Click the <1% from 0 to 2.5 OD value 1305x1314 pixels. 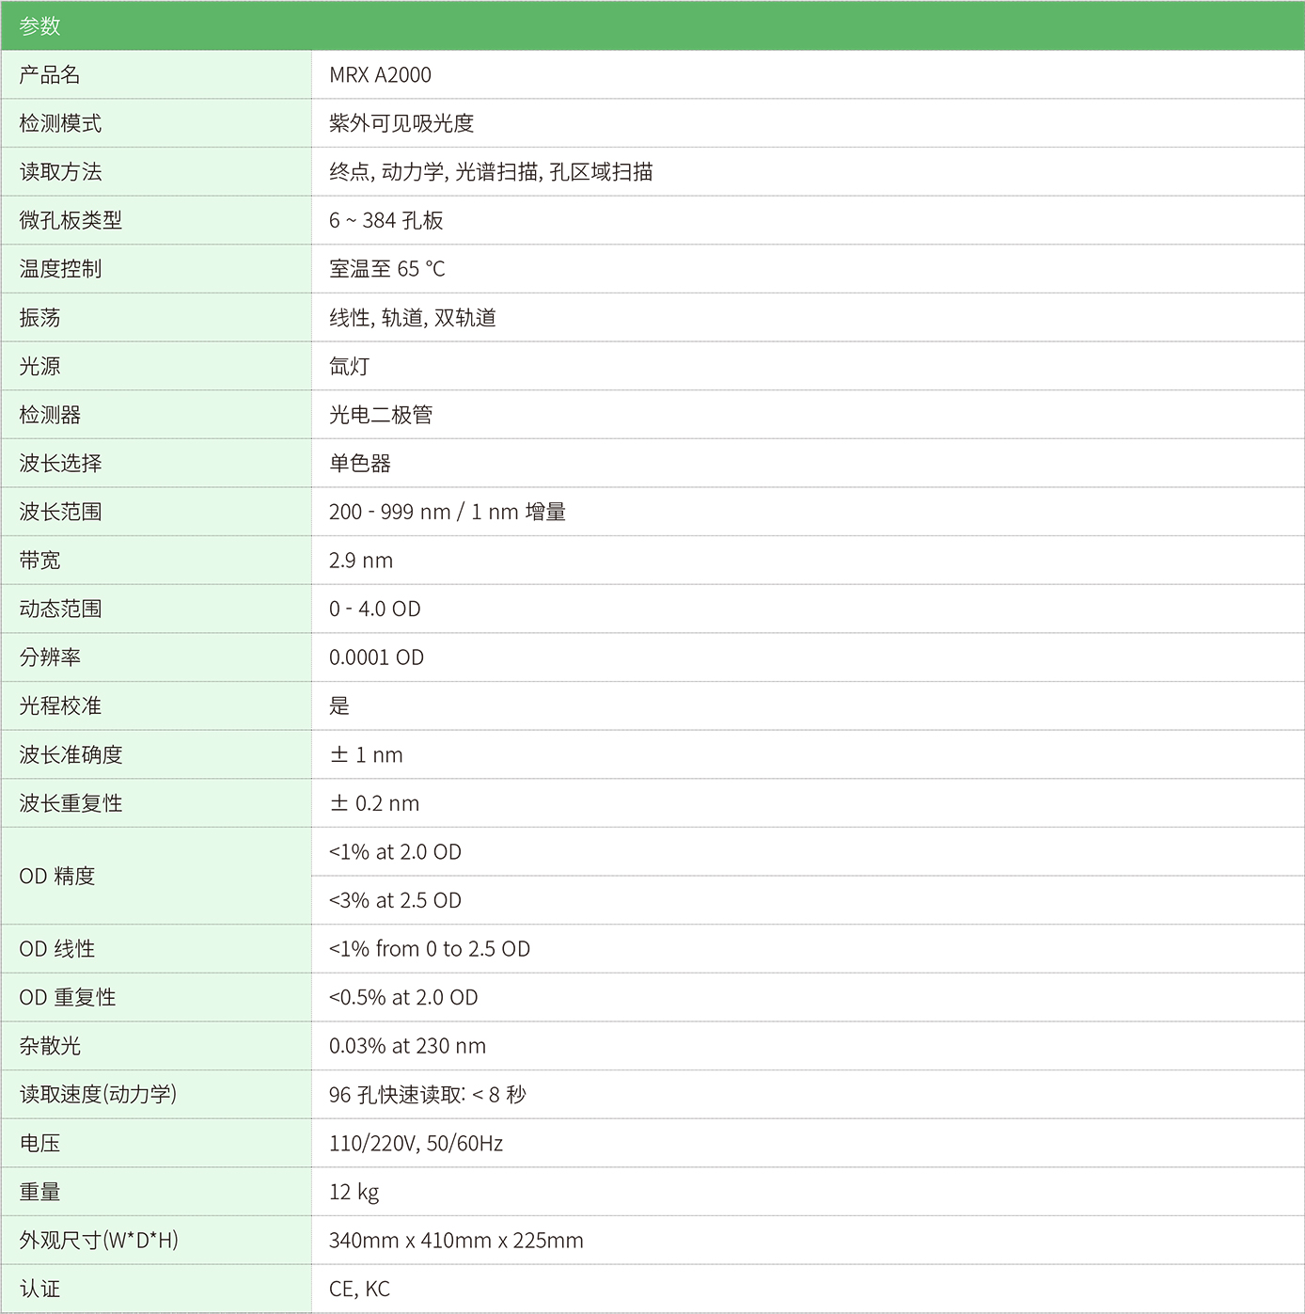430,949
